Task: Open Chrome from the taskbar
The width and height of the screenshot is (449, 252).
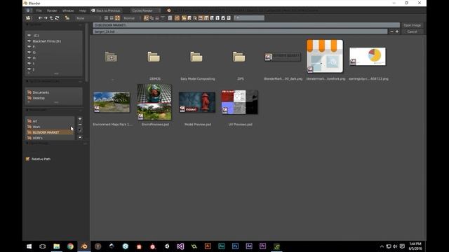Action: 70,246
